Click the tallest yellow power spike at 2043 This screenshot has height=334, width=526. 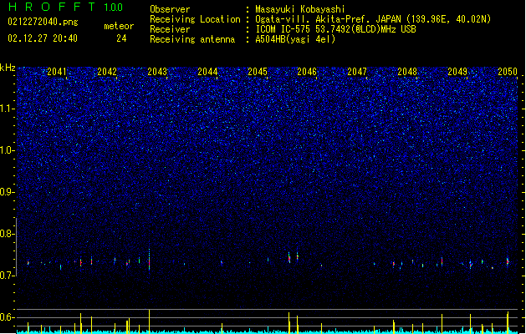coord(150,321)
